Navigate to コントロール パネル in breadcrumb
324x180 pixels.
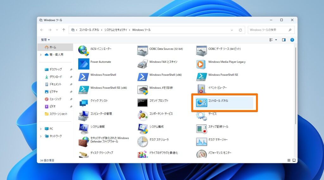(89, 30)
